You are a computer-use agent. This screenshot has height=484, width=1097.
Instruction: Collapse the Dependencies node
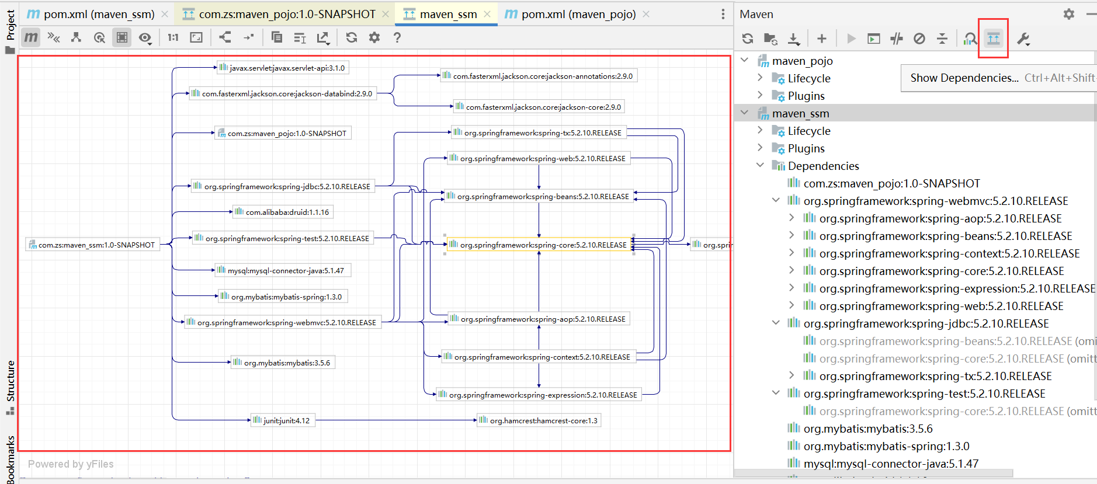click(x=760, y=165)
